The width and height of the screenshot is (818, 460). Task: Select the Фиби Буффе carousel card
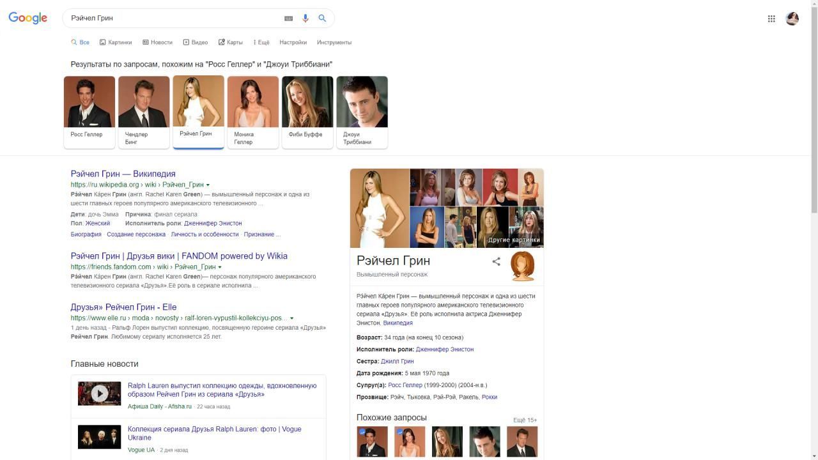(307, 112)
